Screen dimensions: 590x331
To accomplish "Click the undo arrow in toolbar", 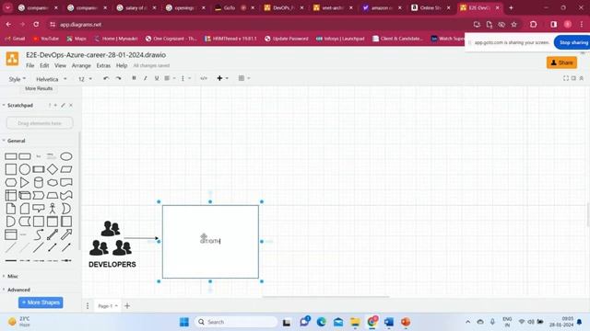I will (106, 78).
